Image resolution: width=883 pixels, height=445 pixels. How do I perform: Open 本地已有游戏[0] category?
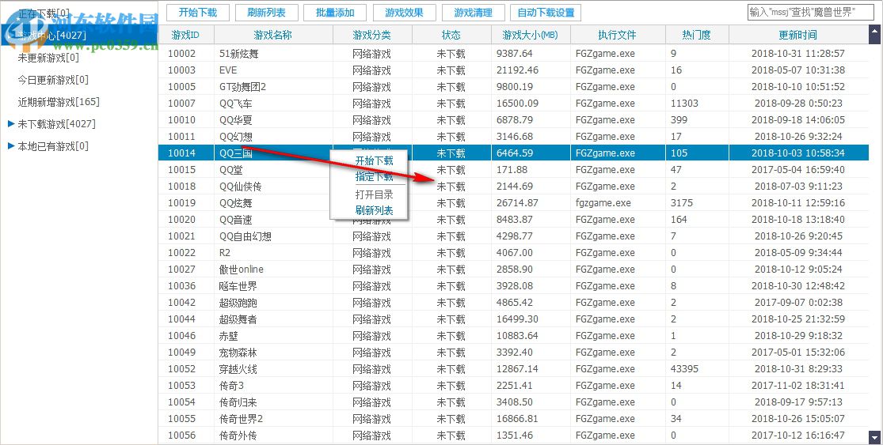(x=53, y=146)
